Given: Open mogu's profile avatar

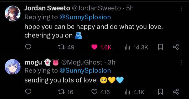Looking at the screenshot, I should coord(13,67).
